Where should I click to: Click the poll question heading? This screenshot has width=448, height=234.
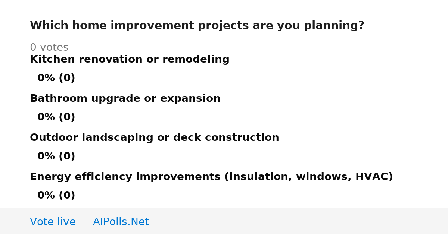(197, 26)
